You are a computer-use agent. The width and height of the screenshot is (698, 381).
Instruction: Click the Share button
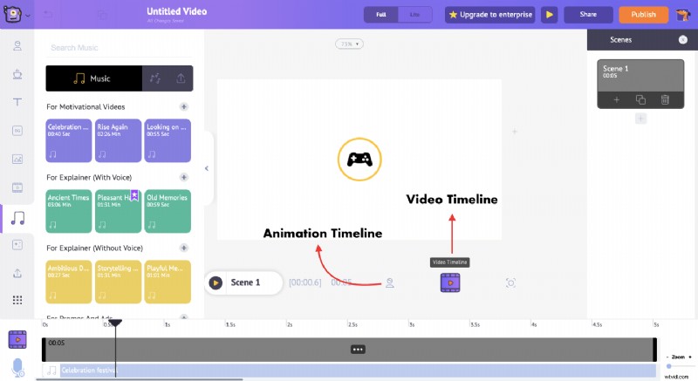click(588, 15)
